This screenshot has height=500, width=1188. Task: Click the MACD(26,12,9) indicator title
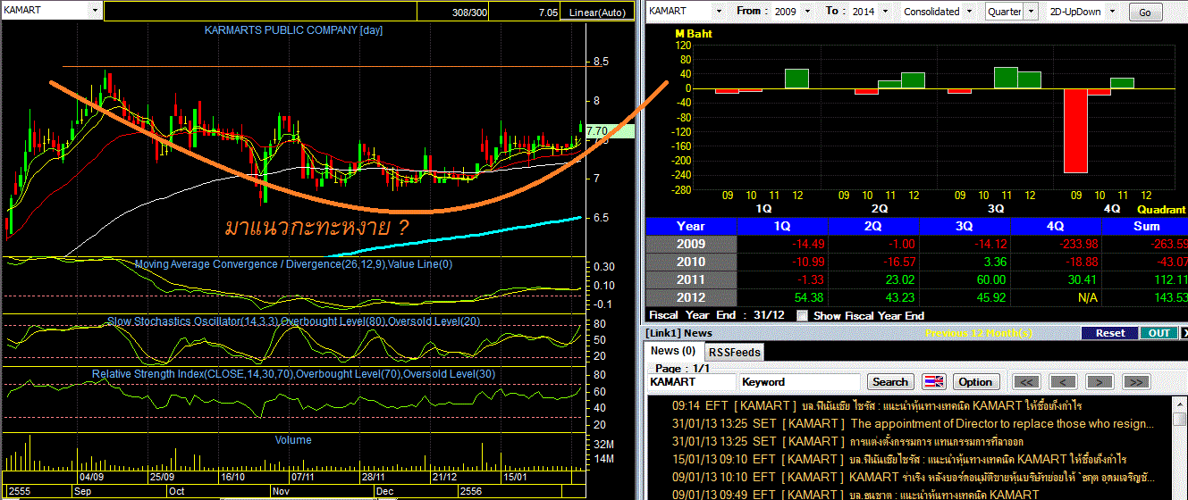293,264
